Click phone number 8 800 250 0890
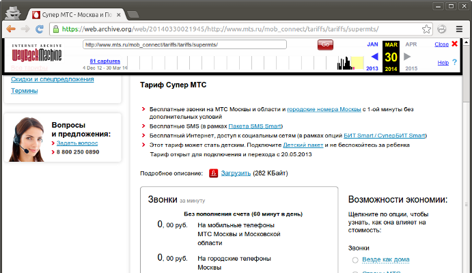Screen dimensions: 472x273 pos(78,152)
